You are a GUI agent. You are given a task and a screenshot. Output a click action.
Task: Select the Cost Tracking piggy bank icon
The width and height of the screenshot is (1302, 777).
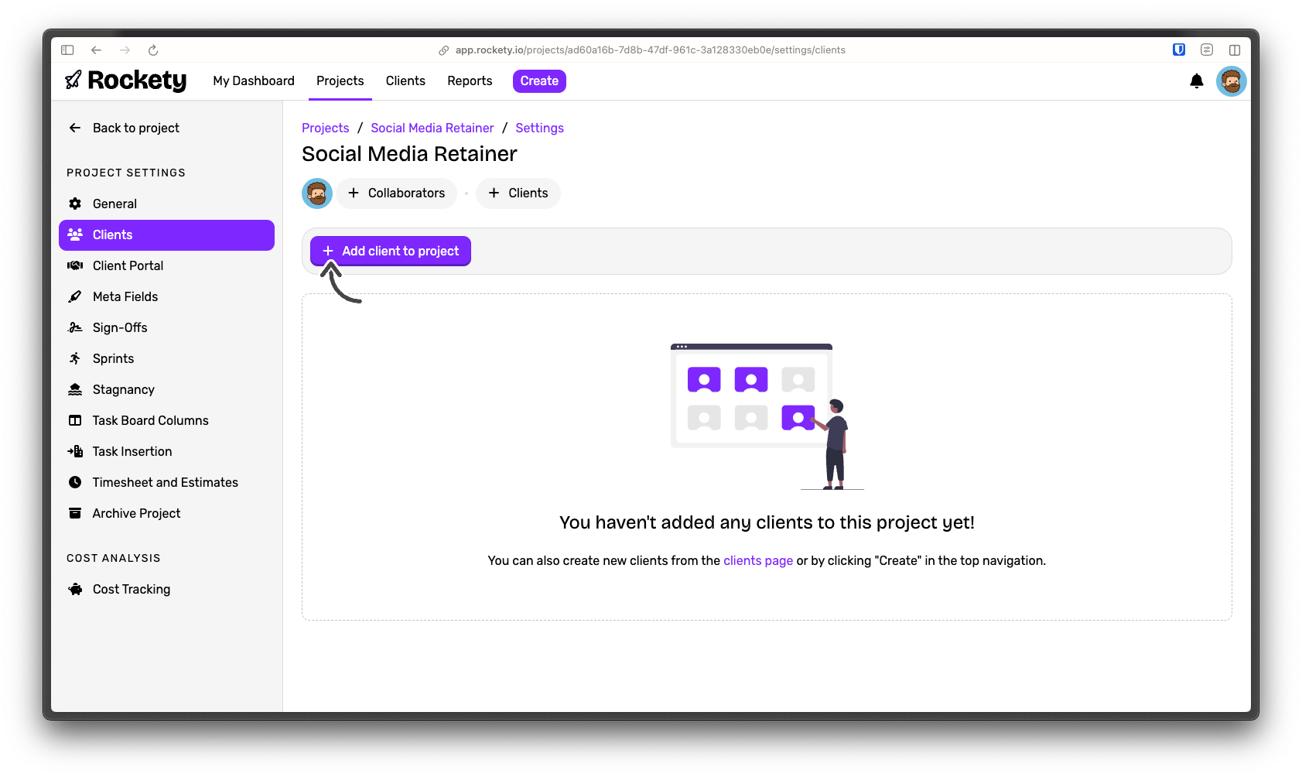pos(75,589)
